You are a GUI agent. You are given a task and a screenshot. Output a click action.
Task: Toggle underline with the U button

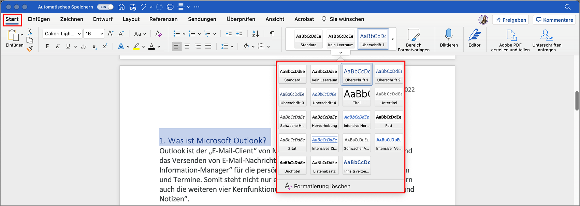(x=68, y=47)
